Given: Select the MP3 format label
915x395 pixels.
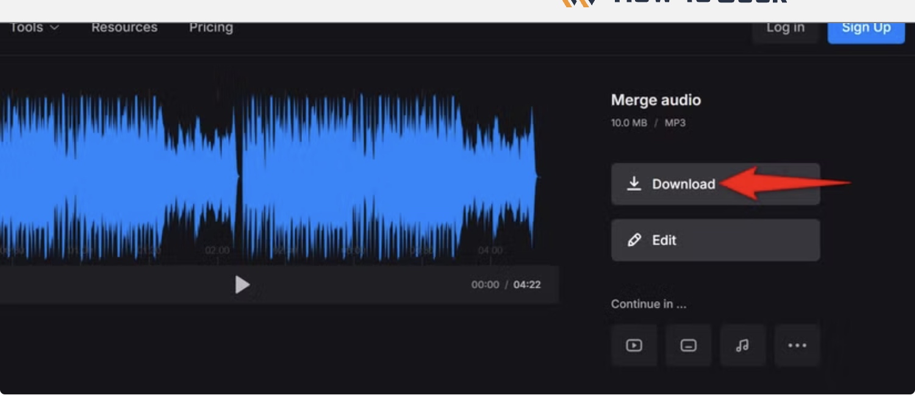Looking at the screenshot, I should click(x=675, y=123).
